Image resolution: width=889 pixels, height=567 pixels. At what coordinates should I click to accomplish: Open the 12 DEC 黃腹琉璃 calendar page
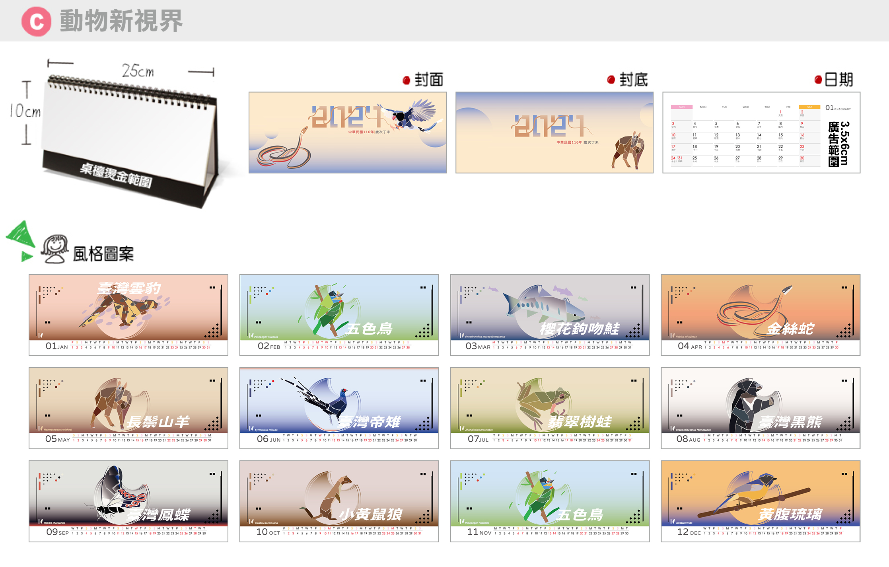[761, 501]
